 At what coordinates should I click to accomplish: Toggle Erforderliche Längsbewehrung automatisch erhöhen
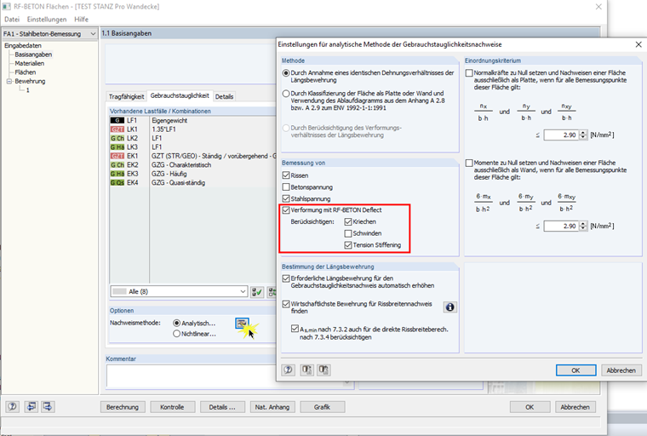[286, 278]
